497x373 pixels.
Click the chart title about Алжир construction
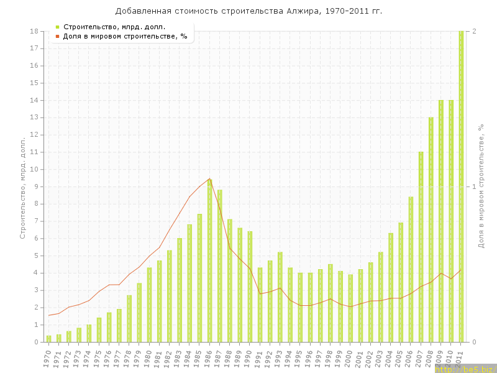[x=248, y=11]
